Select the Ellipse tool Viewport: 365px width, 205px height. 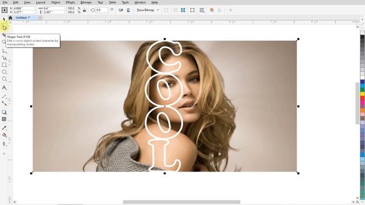[x=4, y=72]
